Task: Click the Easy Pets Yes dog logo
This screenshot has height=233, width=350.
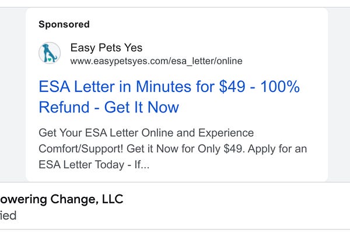Action: [x=50, y=53]
